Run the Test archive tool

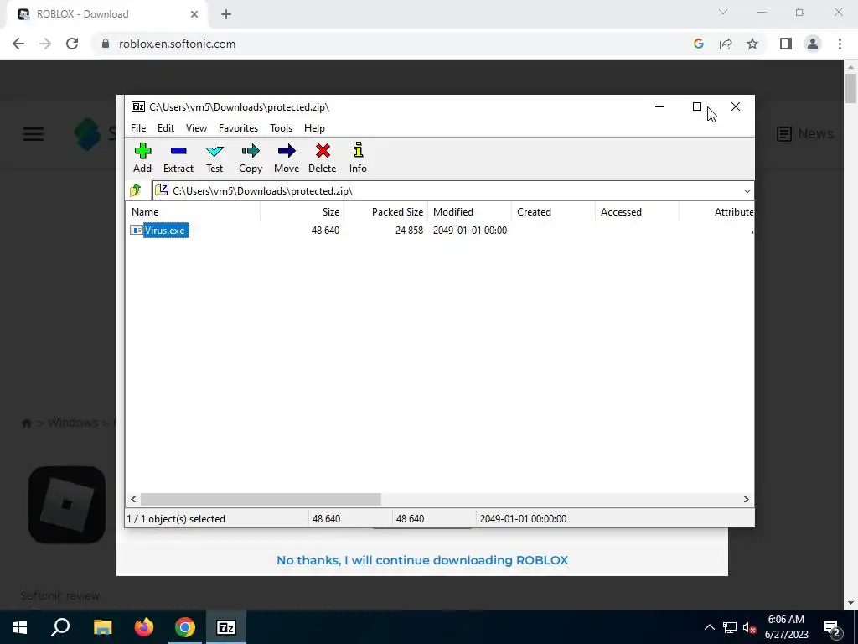coord(214,158)
